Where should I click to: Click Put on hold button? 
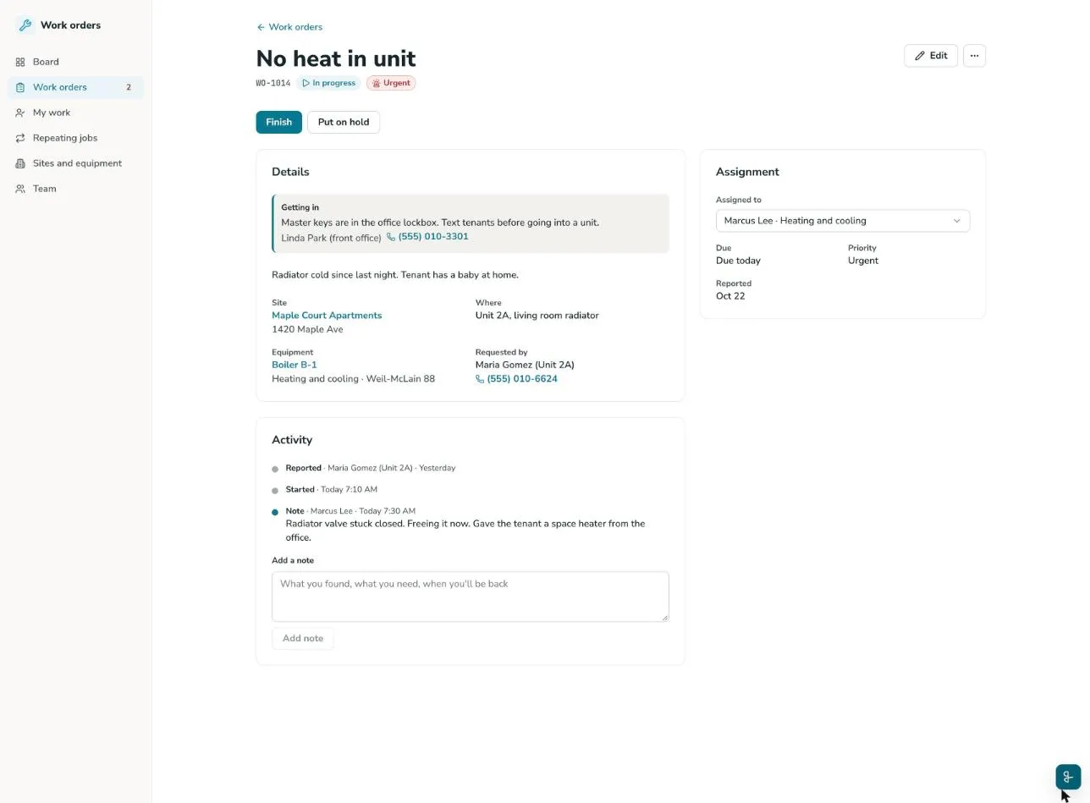point(344,122)
